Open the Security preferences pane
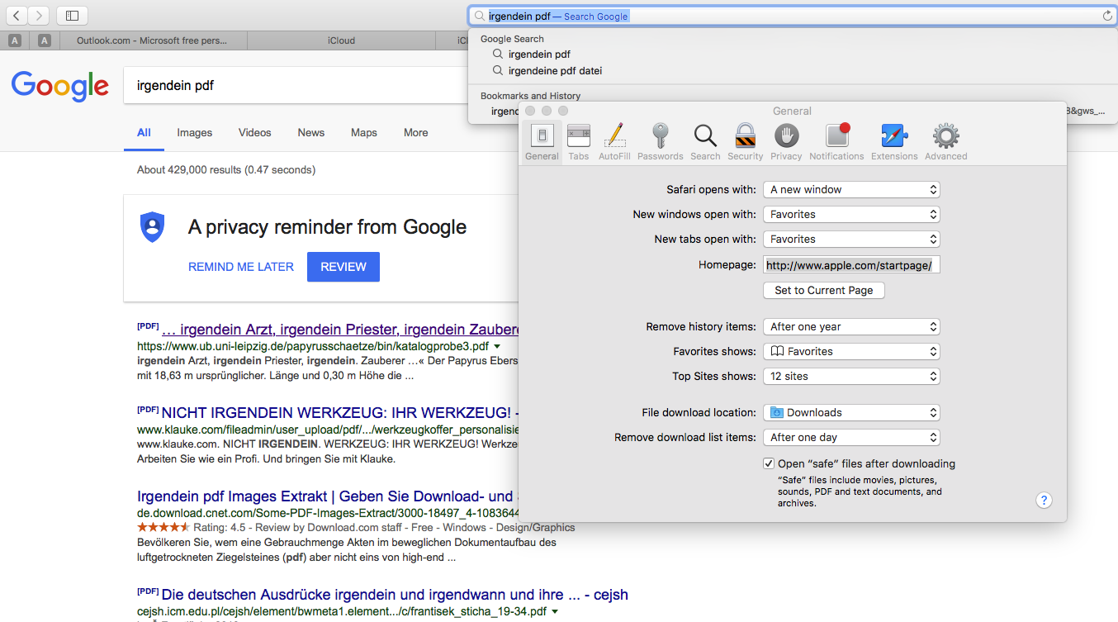The height and width of the screenshot is (622, 1118). (x=746, y=142)
